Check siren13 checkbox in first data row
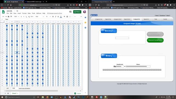 coord(28,26)
